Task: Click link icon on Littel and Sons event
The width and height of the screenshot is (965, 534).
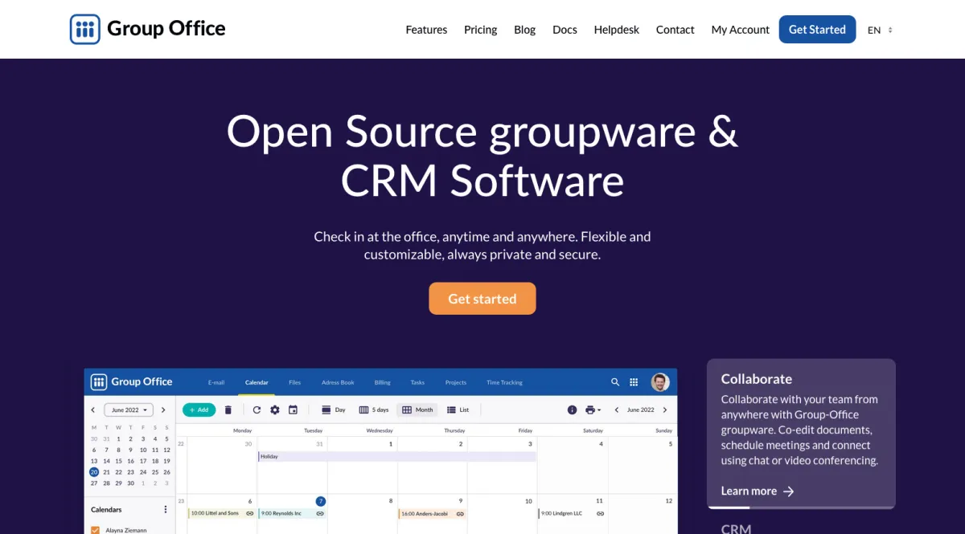Action: pos(250,513)
